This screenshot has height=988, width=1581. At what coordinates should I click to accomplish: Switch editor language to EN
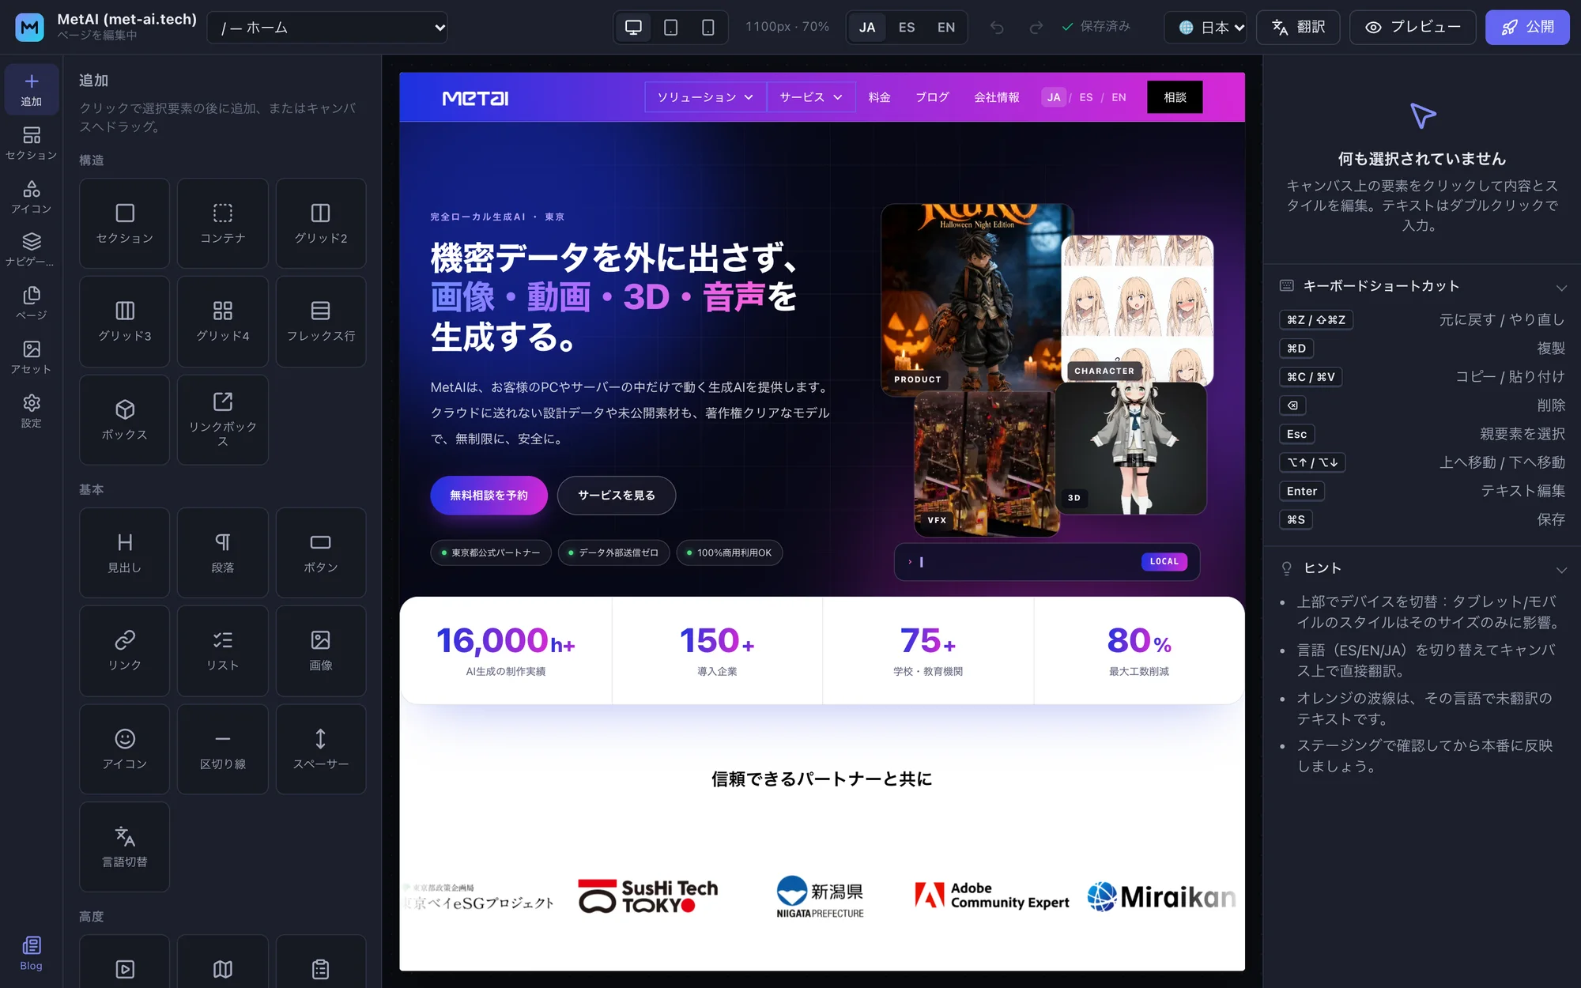click(946, 28)
